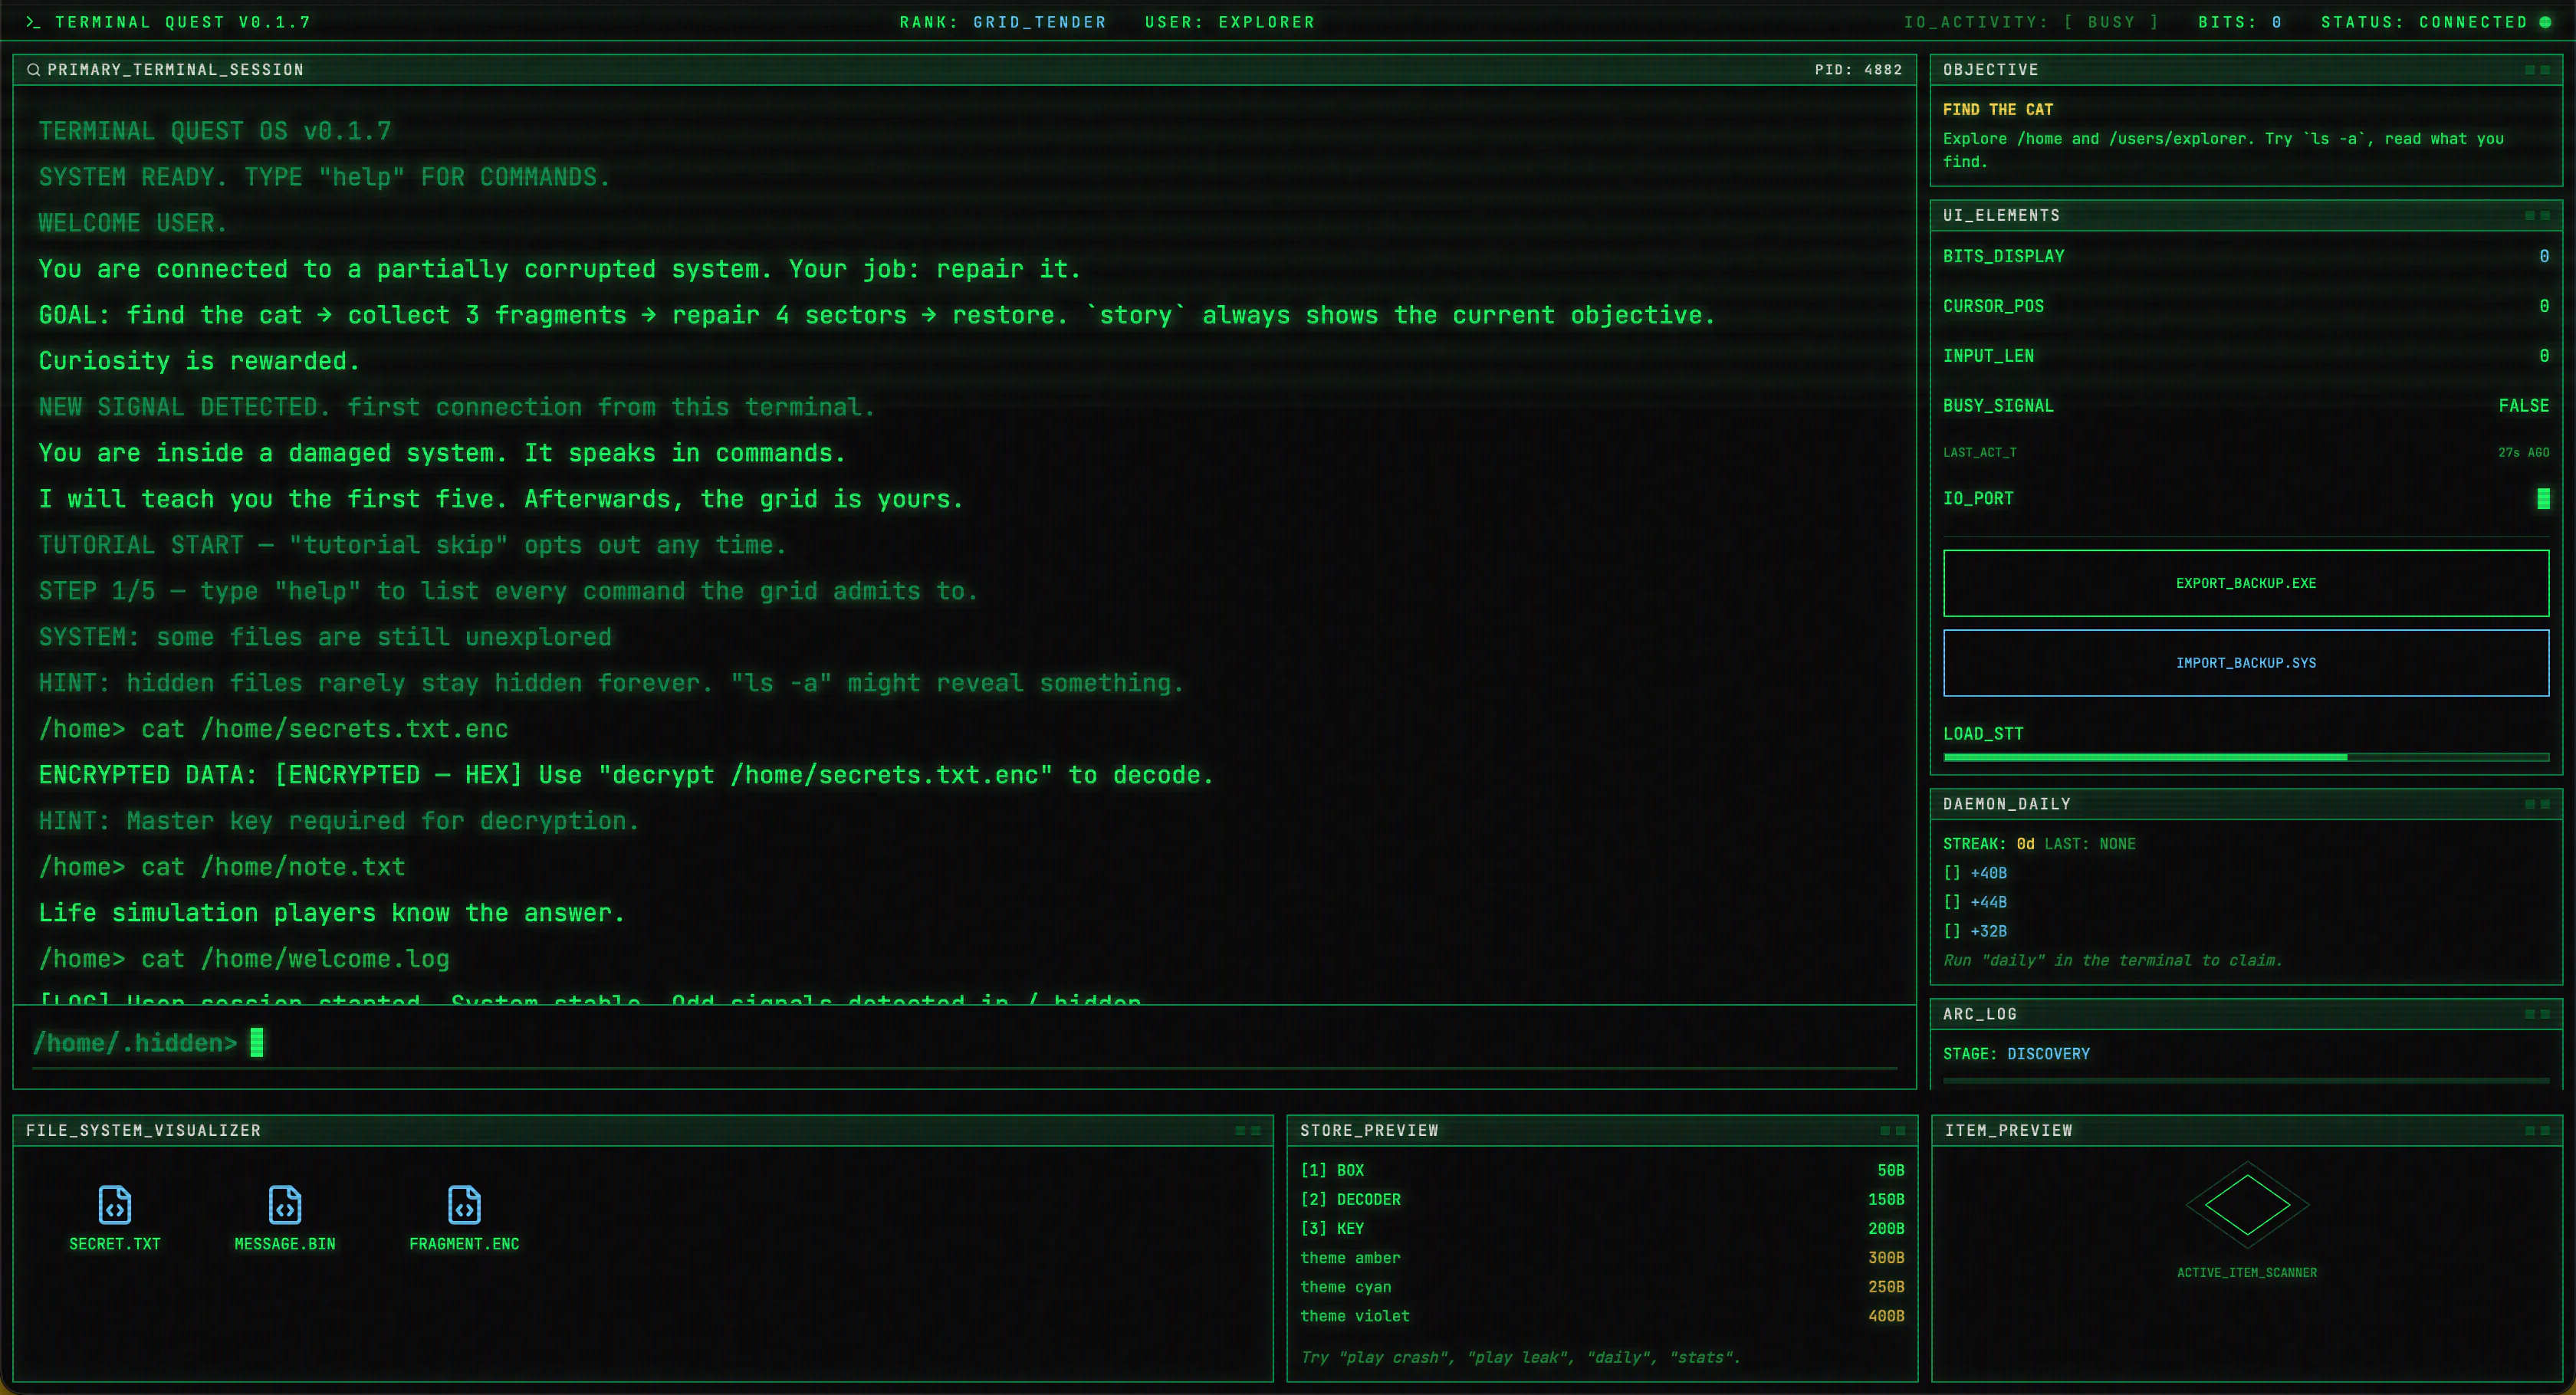The image size is (2576, 1395).
Task: Click the TERMINAL QUEST V0.1.7 title
Action: 183,22
